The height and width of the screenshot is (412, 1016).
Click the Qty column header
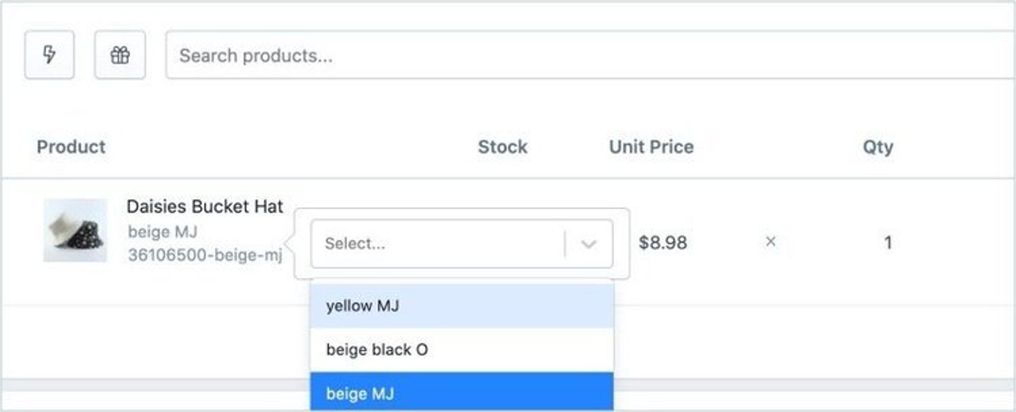coord(878,147)
